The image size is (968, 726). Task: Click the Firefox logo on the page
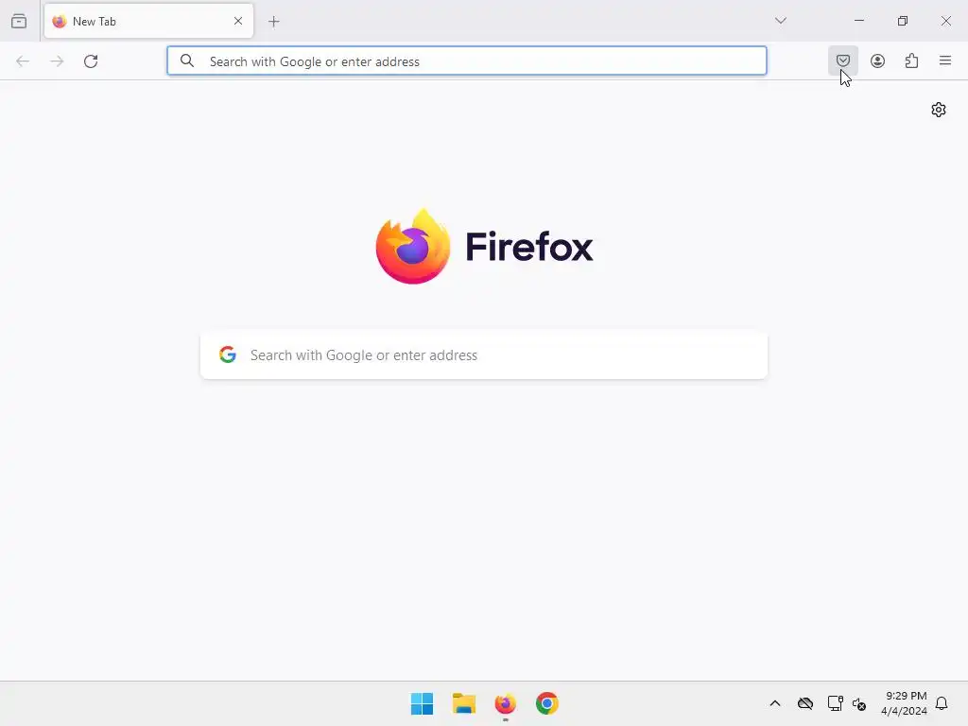(484, 247)
